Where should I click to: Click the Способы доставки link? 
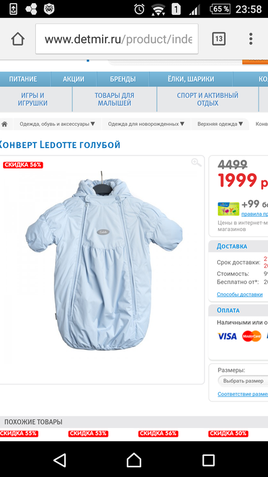coord(240,294)
